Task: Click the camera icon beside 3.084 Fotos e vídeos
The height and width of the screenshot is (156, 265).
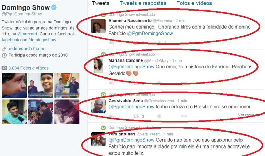Action: 4,68
